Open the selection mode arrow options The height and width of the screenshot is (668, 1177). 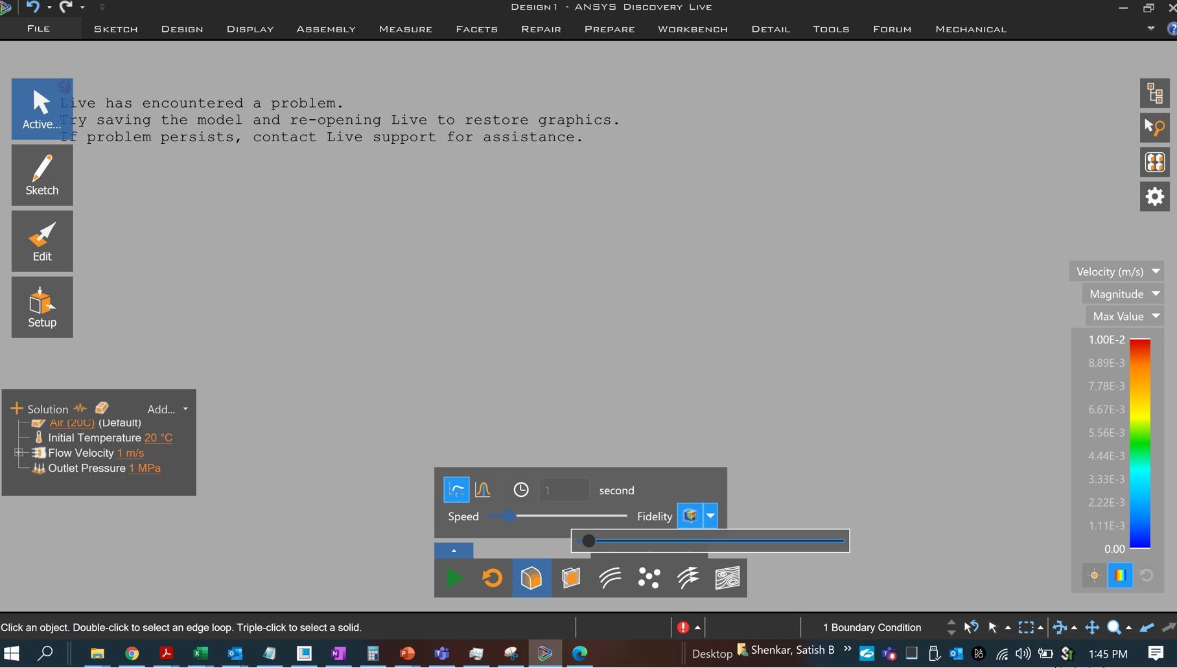click(x=1008, y=627)
